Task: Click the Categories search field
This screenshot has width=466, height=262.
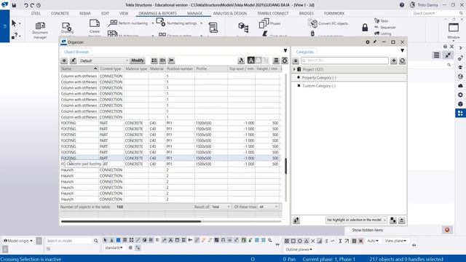Action: [344, 60]
